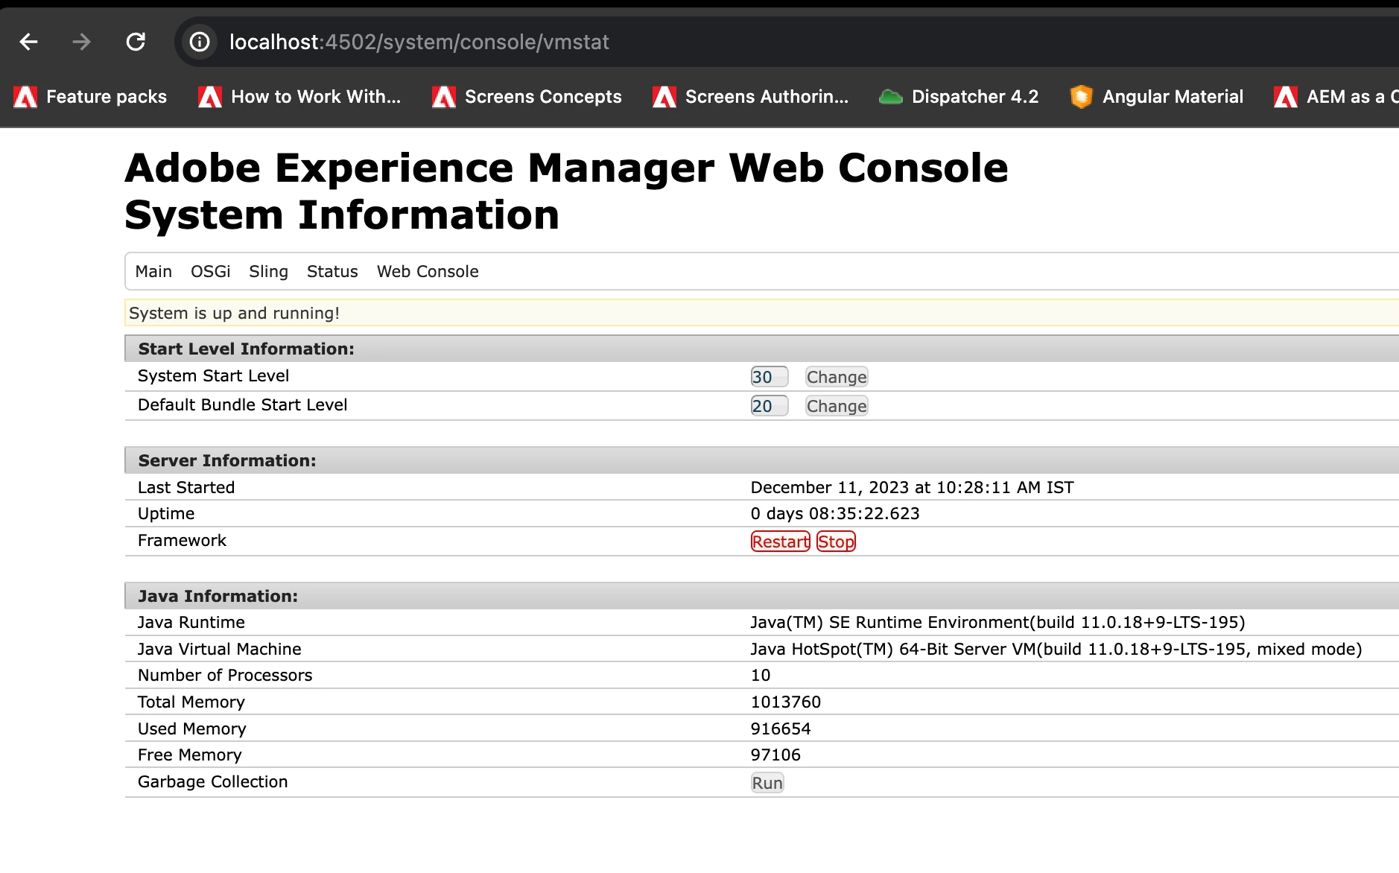Click the 'System Start Level' label

coord(214,376)
